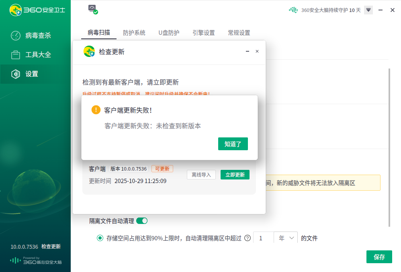Click the 保存 button

pos(379,257)
